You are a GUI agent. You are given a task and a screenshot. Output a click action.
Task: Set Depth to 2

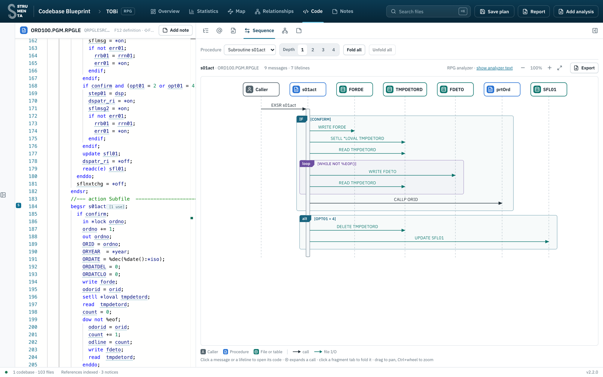coord(313,50)
